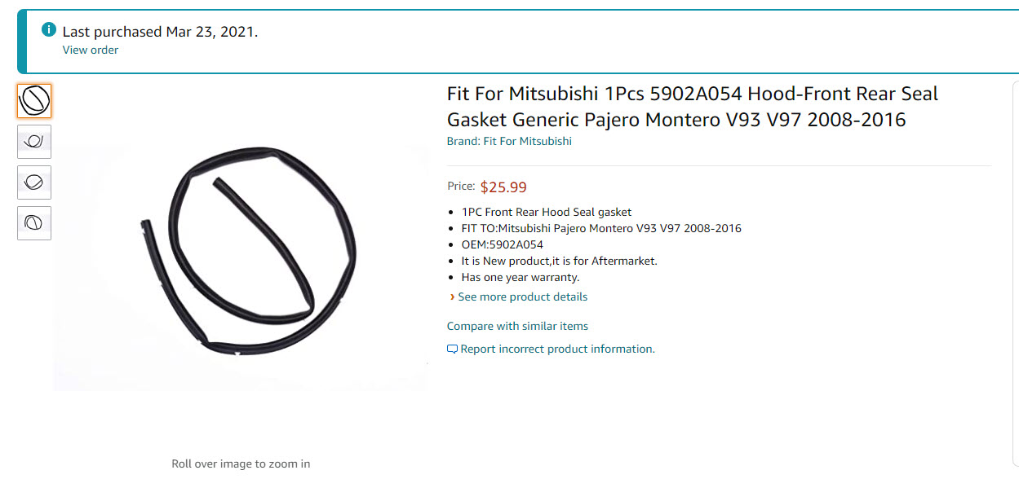Expand See more product details chevron

point(452,297)
